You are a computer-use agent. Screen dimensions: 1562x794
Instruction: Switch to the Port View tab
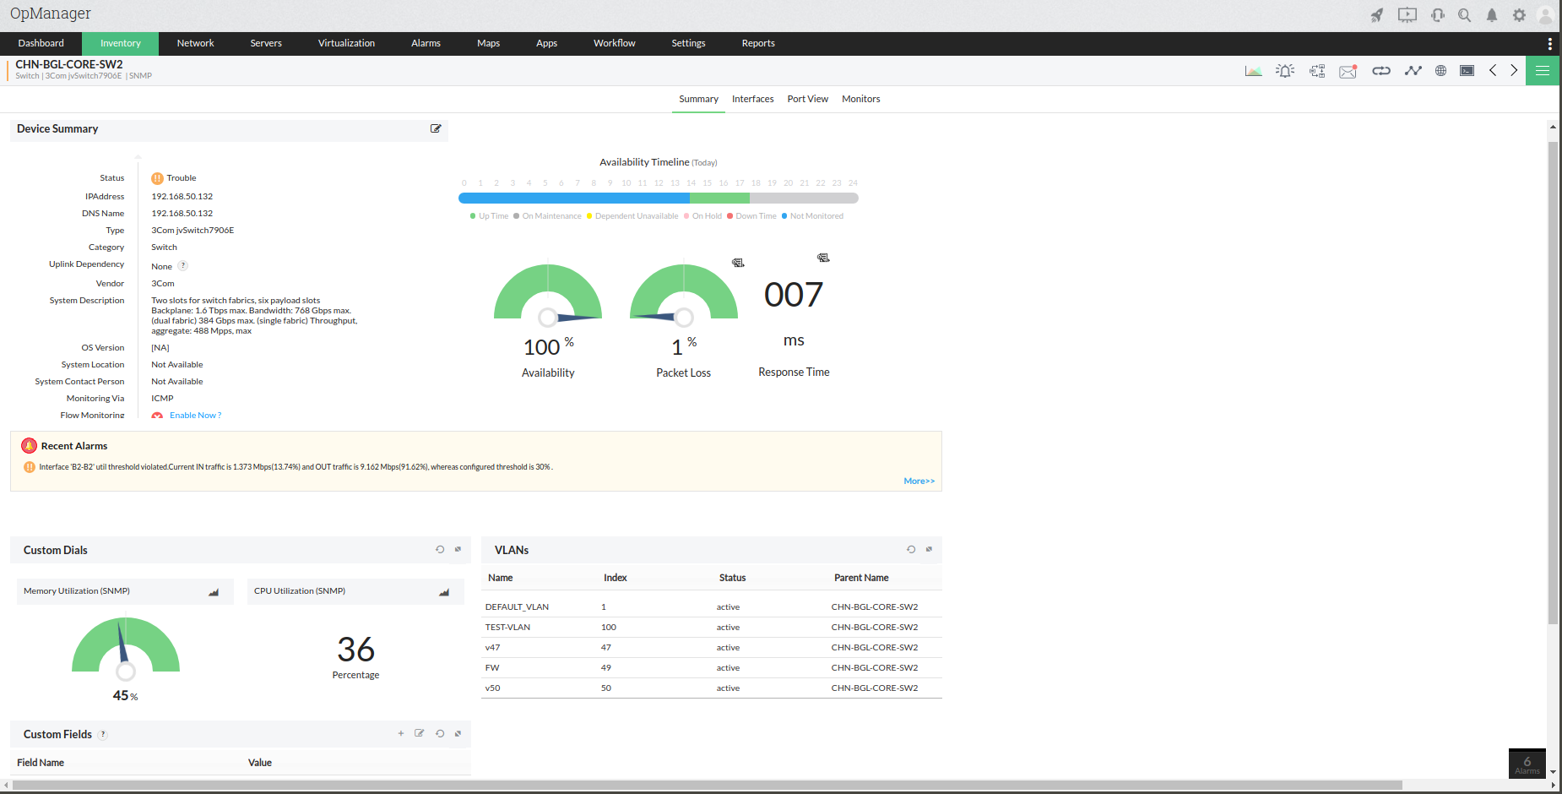(x=808, y=100)
